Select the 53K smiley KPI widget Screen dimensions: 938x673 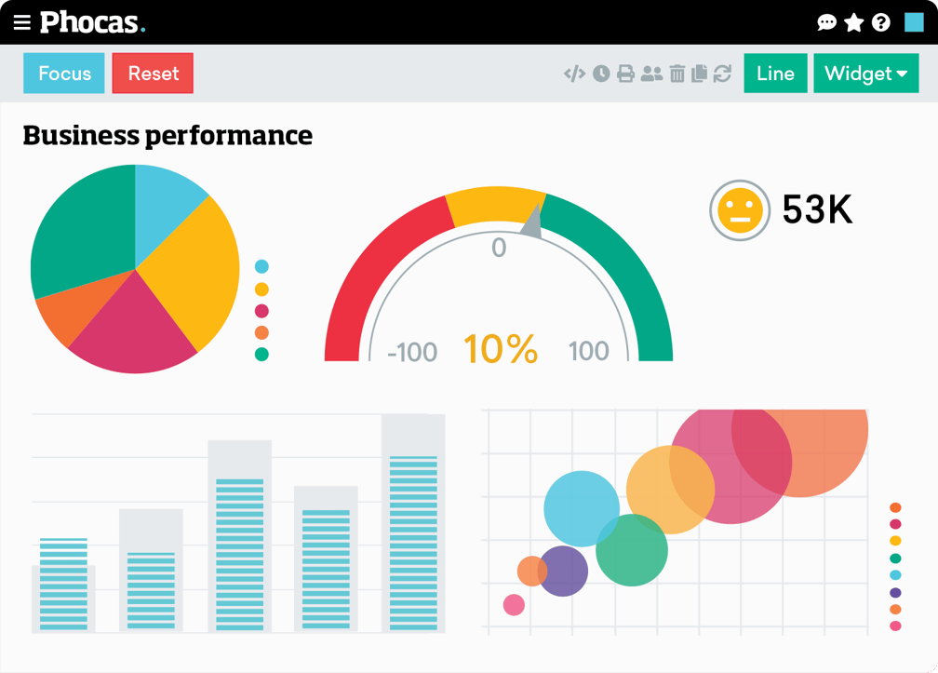(x=782, y=211)
